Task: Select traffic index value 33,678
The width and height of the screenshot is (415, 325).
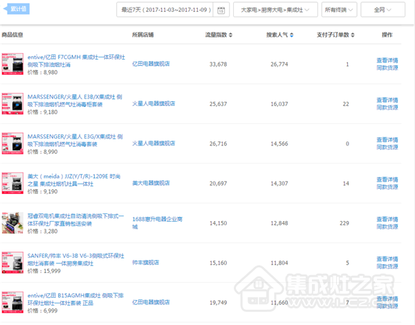Action: pyautogui.click(x=218, y=64)
